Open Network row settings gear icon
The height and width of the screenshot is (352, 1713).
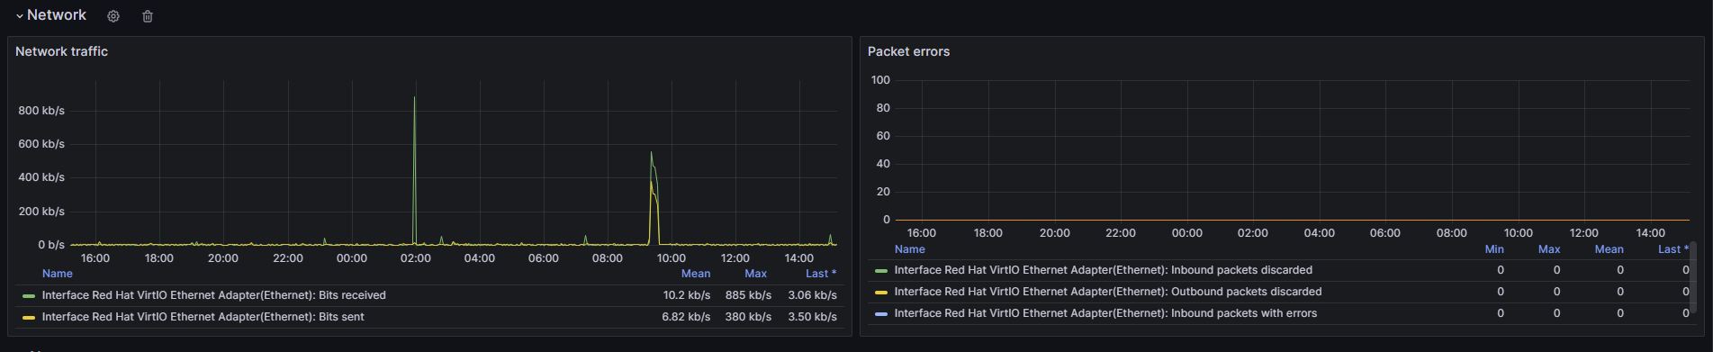click(x=113, y=16)
